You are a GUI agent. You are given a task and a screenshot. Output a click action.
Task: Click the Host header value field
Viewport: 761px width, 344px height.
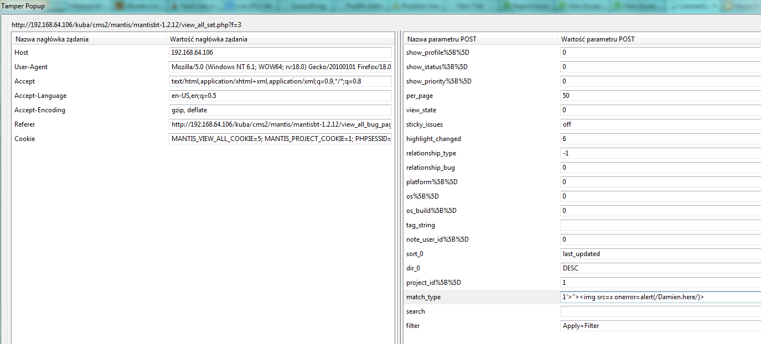click(280, 53)
